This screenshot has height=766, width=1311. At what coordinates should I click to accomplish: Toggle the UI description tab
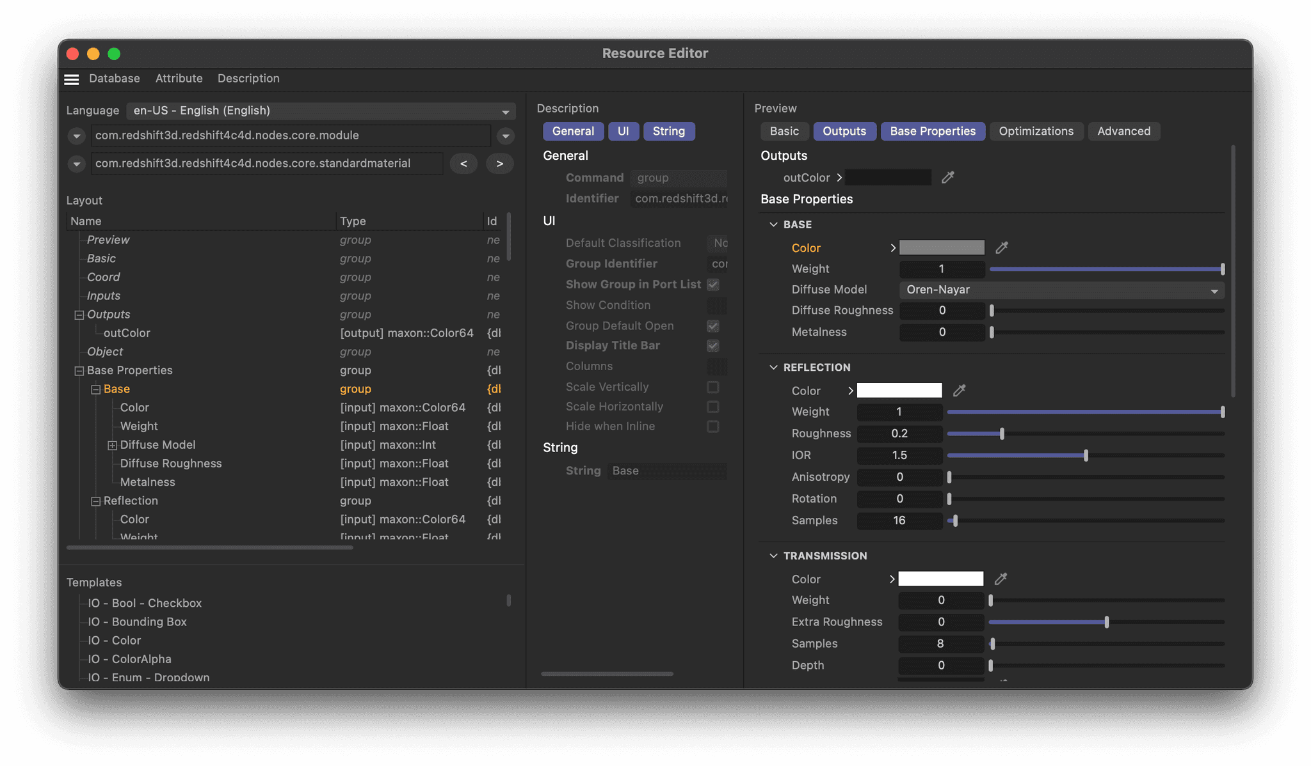click(623, 131)
